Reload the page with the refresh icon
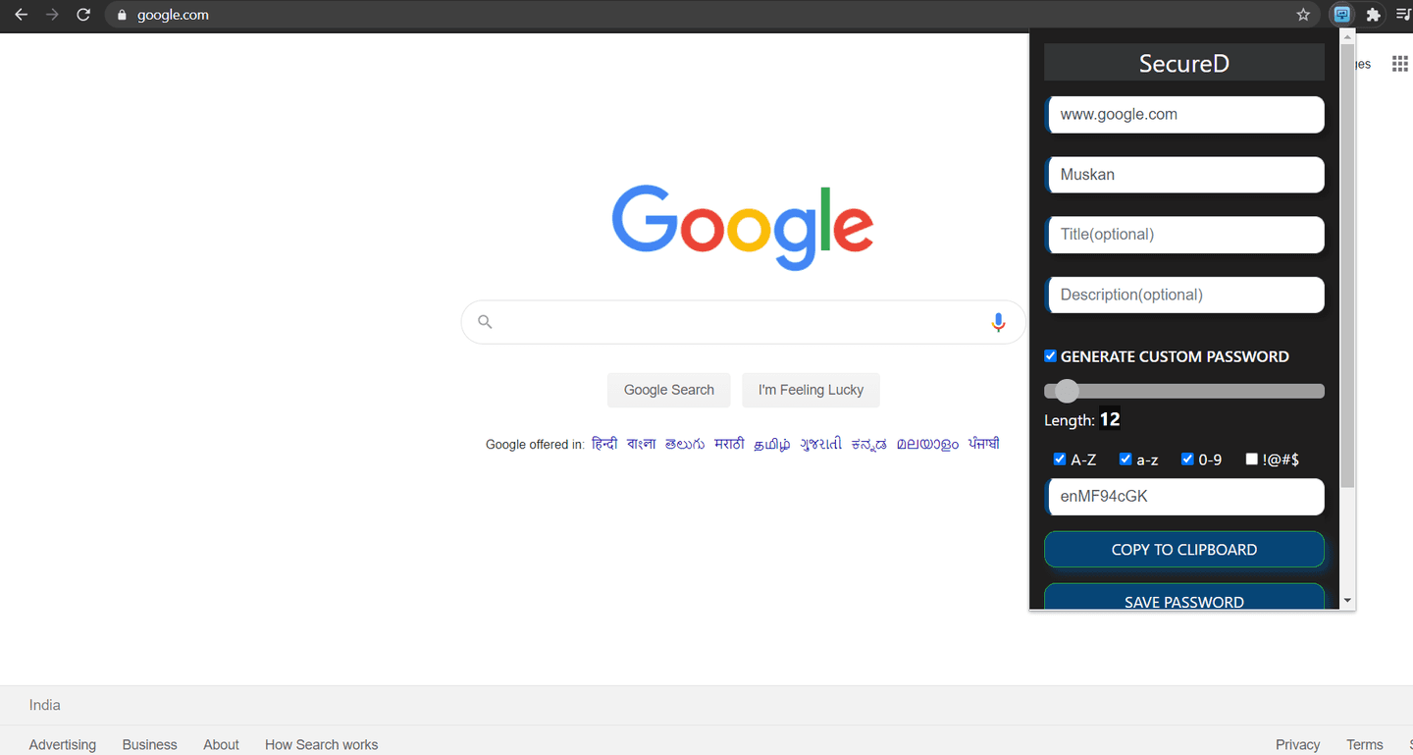 pyautogui.click(x=83, y=15)
